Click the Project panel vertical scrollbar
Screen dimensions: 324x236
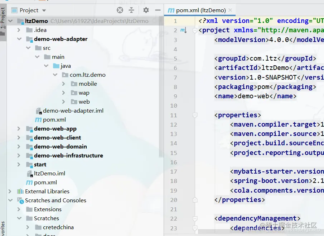[x=161, y=87]
